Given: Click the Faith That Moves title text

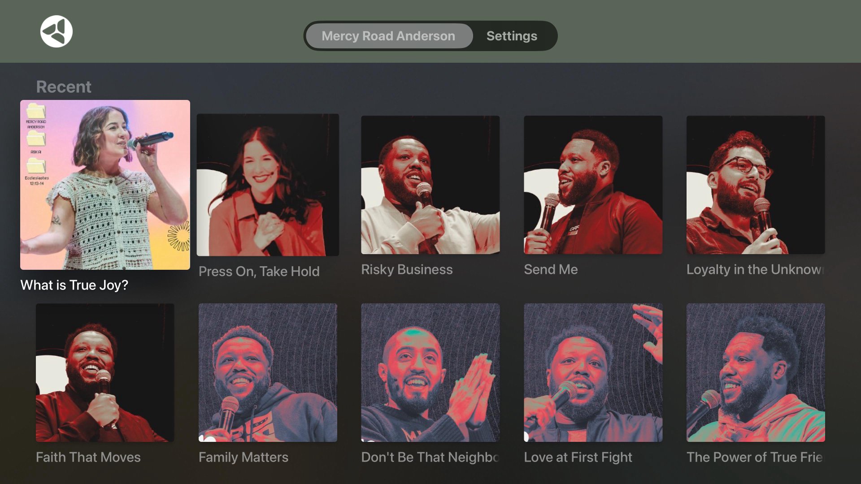Looking at the screenshot, I should 88,457.
